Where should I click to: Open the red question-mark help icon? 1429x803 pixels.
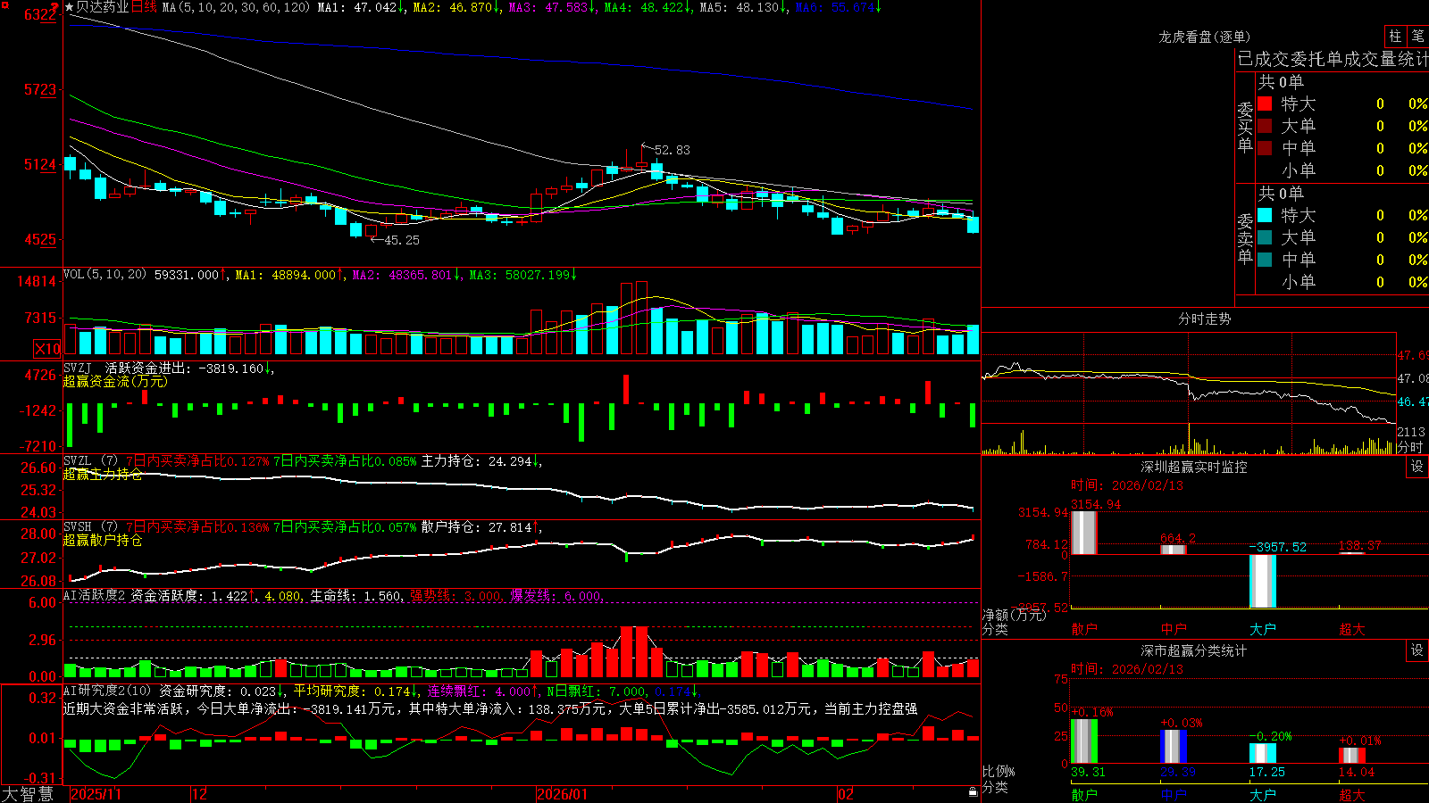[x=55, y=7]
